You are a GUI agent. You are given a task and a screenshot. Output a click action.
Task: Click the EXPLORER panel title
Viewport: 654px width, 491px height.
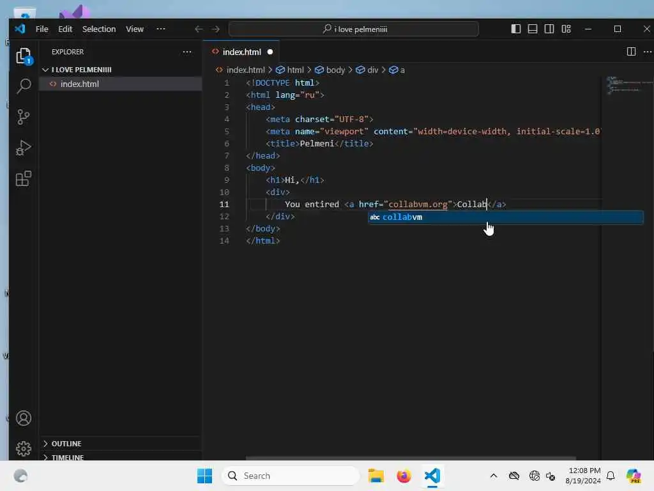[x=68, y=52]
